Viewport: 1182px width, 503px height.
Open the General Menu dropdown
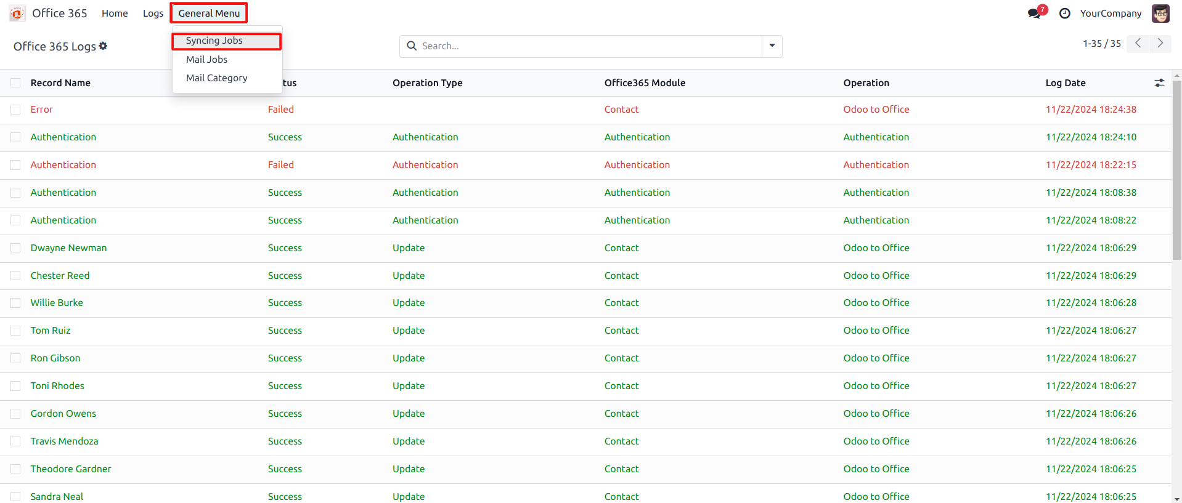tap(209, 14)
